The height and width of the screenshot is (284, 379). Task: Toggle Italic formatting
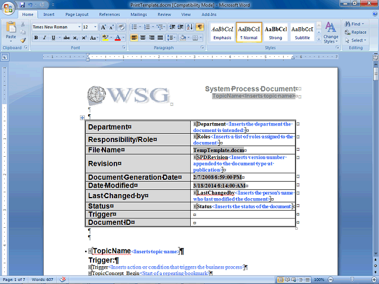[45, 38]
